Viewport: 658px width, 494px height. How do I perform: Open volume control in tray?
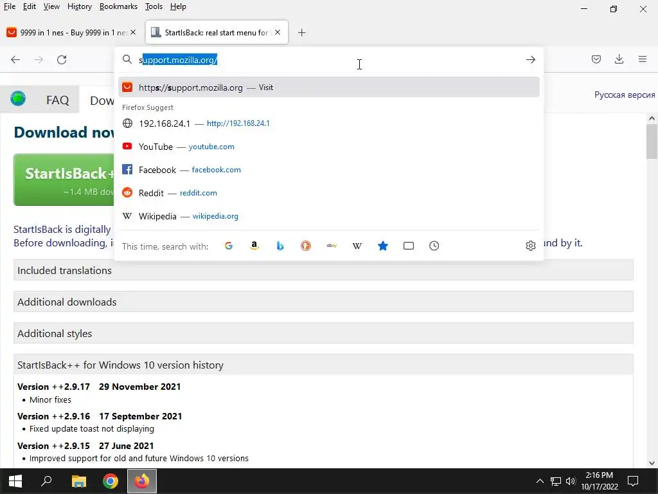tap(571, 481)
